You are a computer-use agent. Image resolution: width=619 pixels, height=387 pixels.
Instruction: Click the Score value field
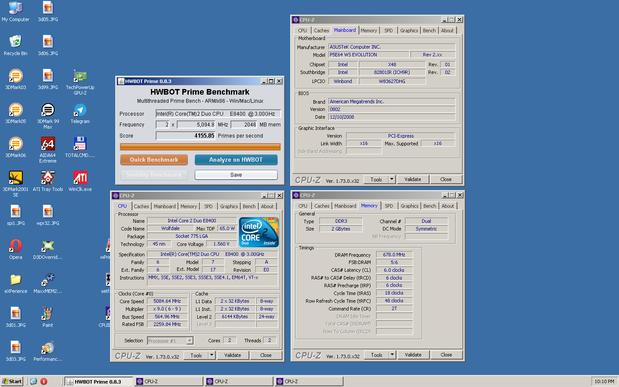(186, 135)
